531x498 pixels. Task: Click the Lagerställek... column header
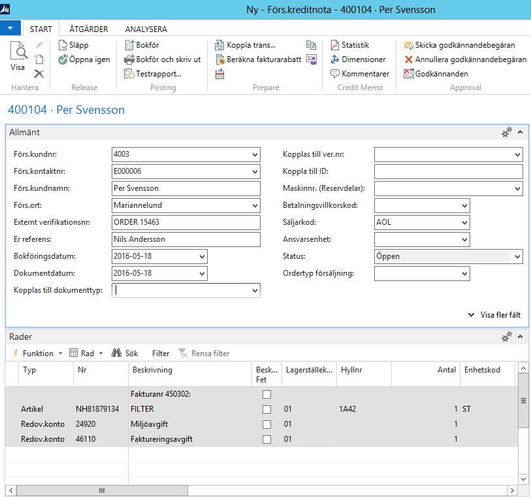click(309, 374)
